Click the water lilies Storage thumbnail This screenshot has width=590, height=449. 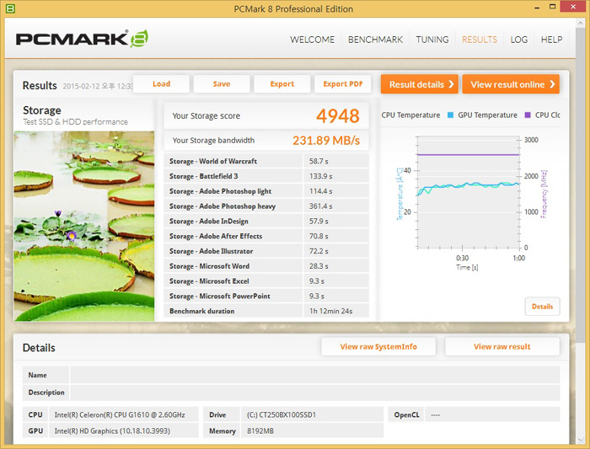click(x=84, y=225)
